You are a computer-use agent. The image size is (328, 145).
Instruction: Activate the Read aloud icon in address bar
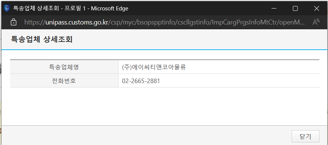[316, 22]
